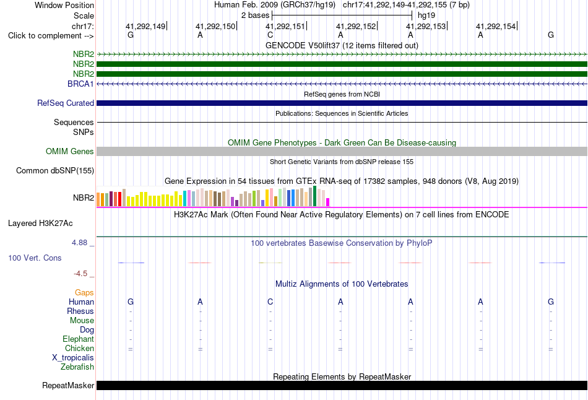This screenshot has height=400, width=588.
Task: Select position label 41,292,153 on ruler
Action: coord(426,26)
